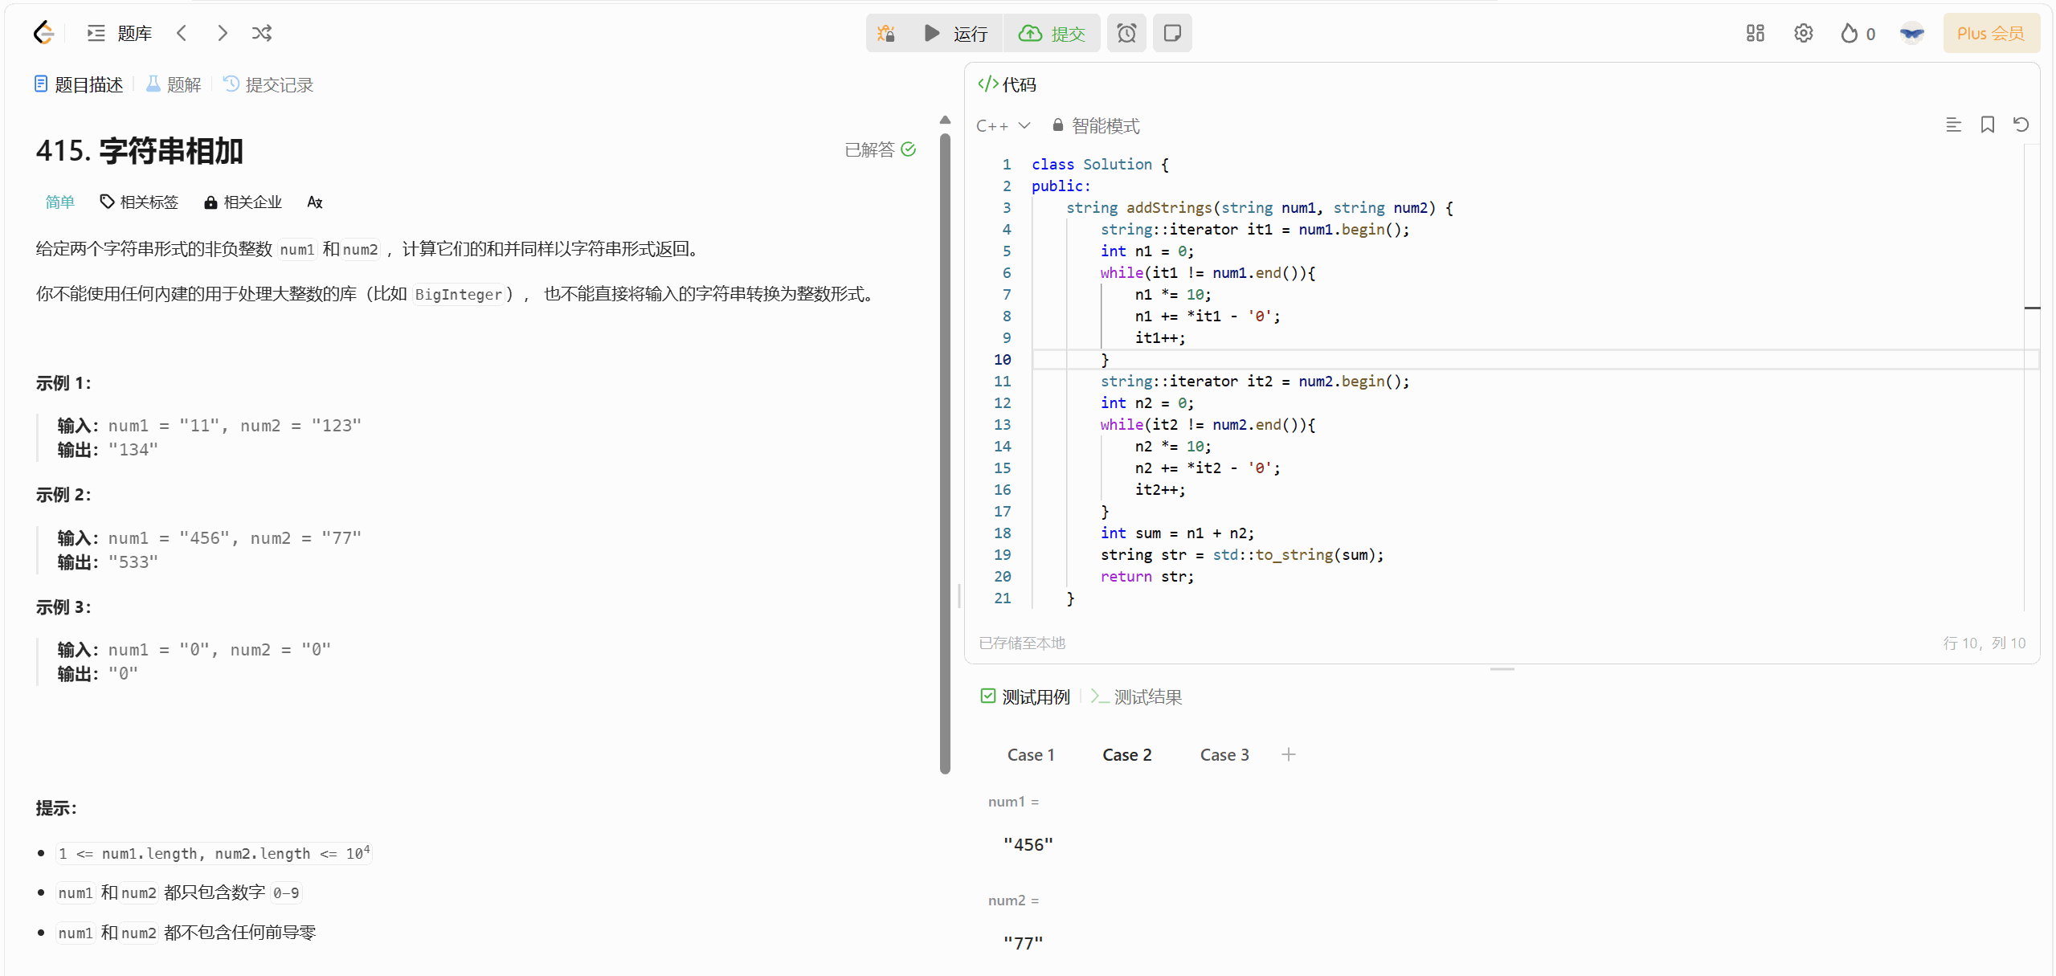2056x976 pixels.
Task: Go to the previous problem arrow
Action: click(182, 33)
